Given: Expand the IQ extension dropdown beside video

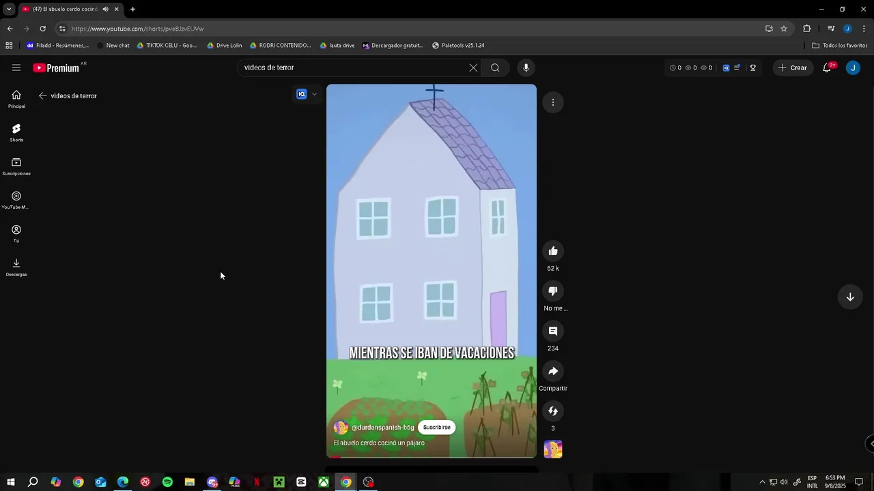Looking at the screenshot, I should pos(314,94).
